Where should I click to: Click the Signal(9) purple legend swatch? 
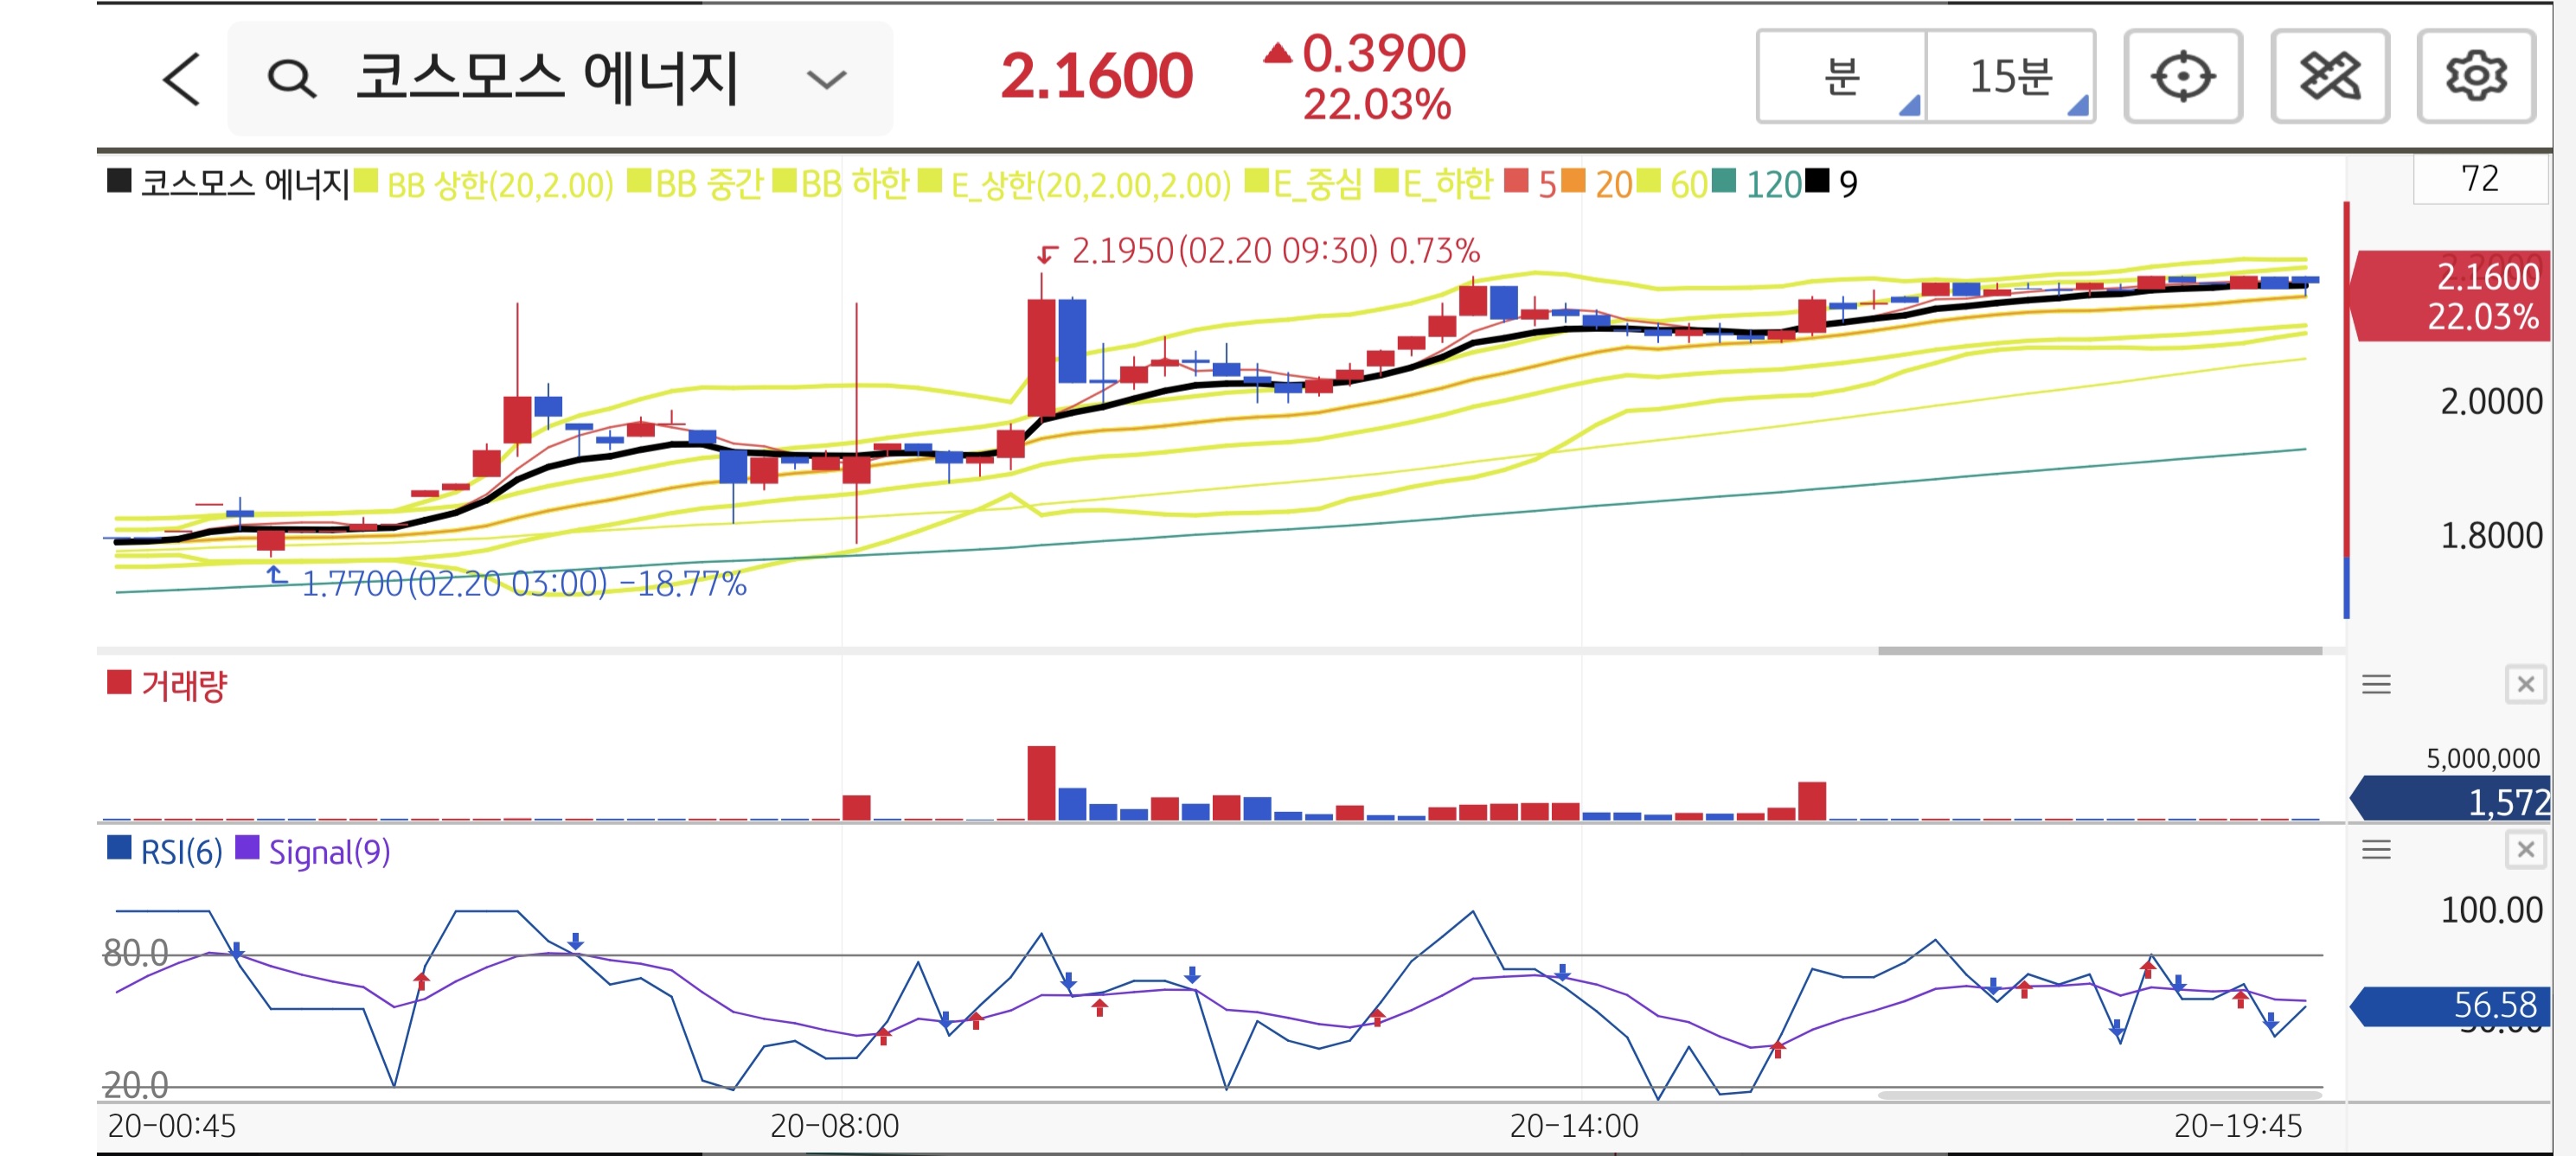point(247,849)
